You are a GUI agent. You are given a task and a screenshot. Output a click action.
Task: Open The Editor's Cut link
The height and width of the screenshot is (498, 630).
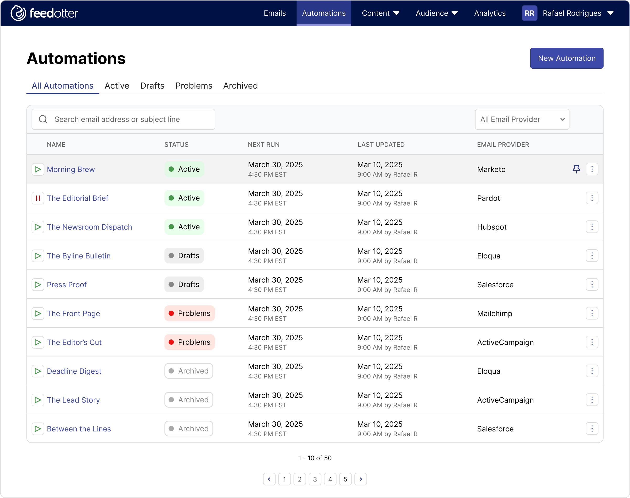click(x=74, y=343)
